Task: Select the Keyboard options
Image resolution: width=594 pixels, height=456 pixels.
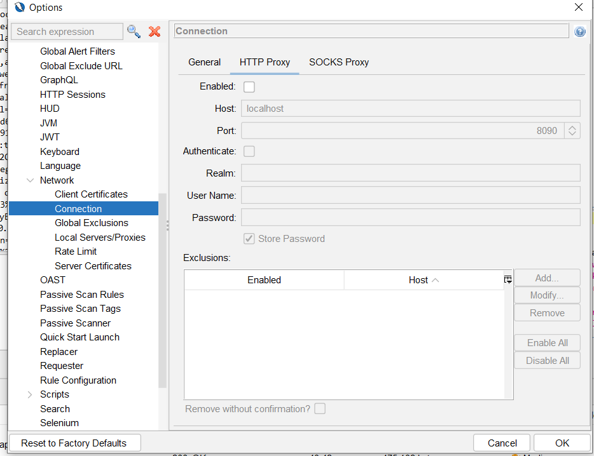Action: click(x=60, y=152)
